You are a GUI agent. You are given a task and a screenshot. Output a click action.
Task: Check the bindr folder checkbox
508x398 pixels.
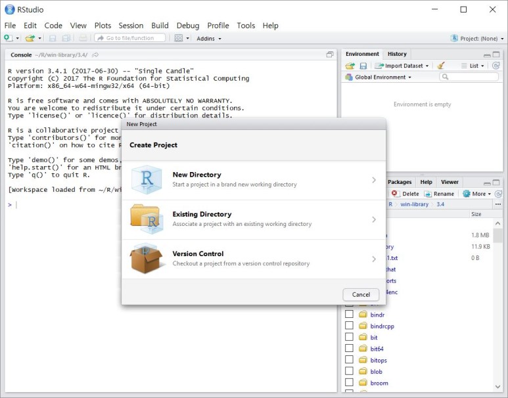[349, 314]
